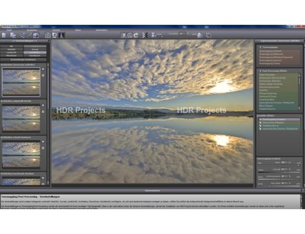Click the picture frame icon in the toolbar
Screen dimensions: 305x234
click(55, 35)
